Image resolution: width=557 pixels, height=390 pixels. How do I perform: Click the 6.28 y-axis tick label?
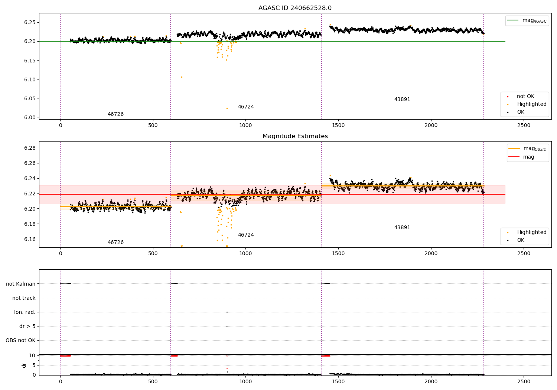(x=29, y=148)
